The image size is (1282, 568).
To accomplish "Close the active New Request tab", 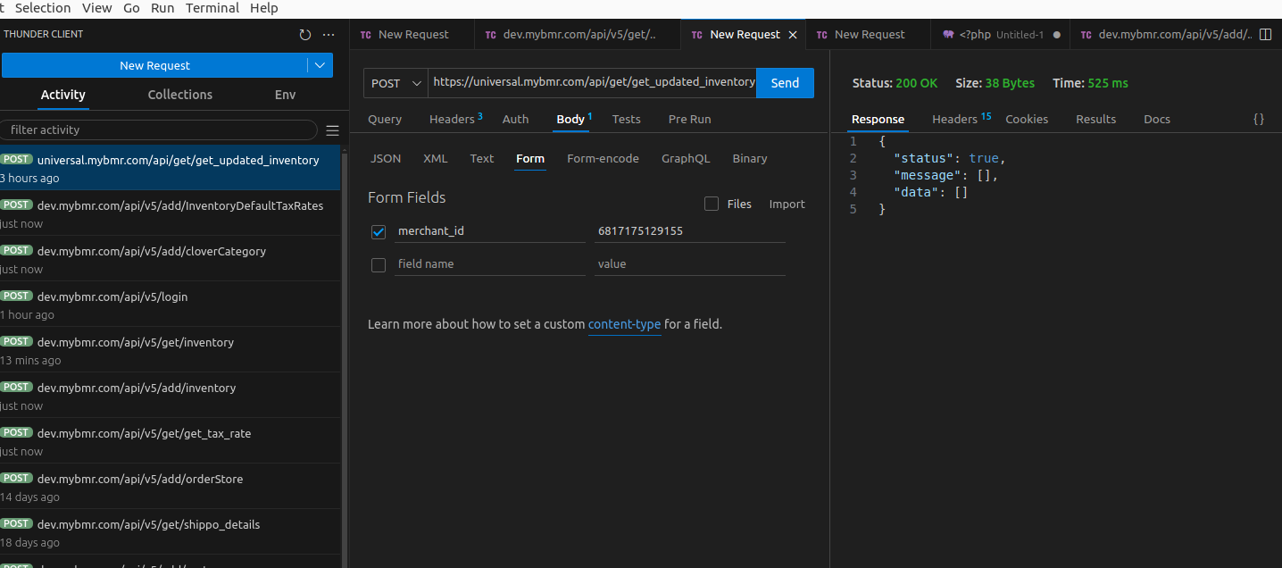I will pyautogui.click(x=793, y=35).
